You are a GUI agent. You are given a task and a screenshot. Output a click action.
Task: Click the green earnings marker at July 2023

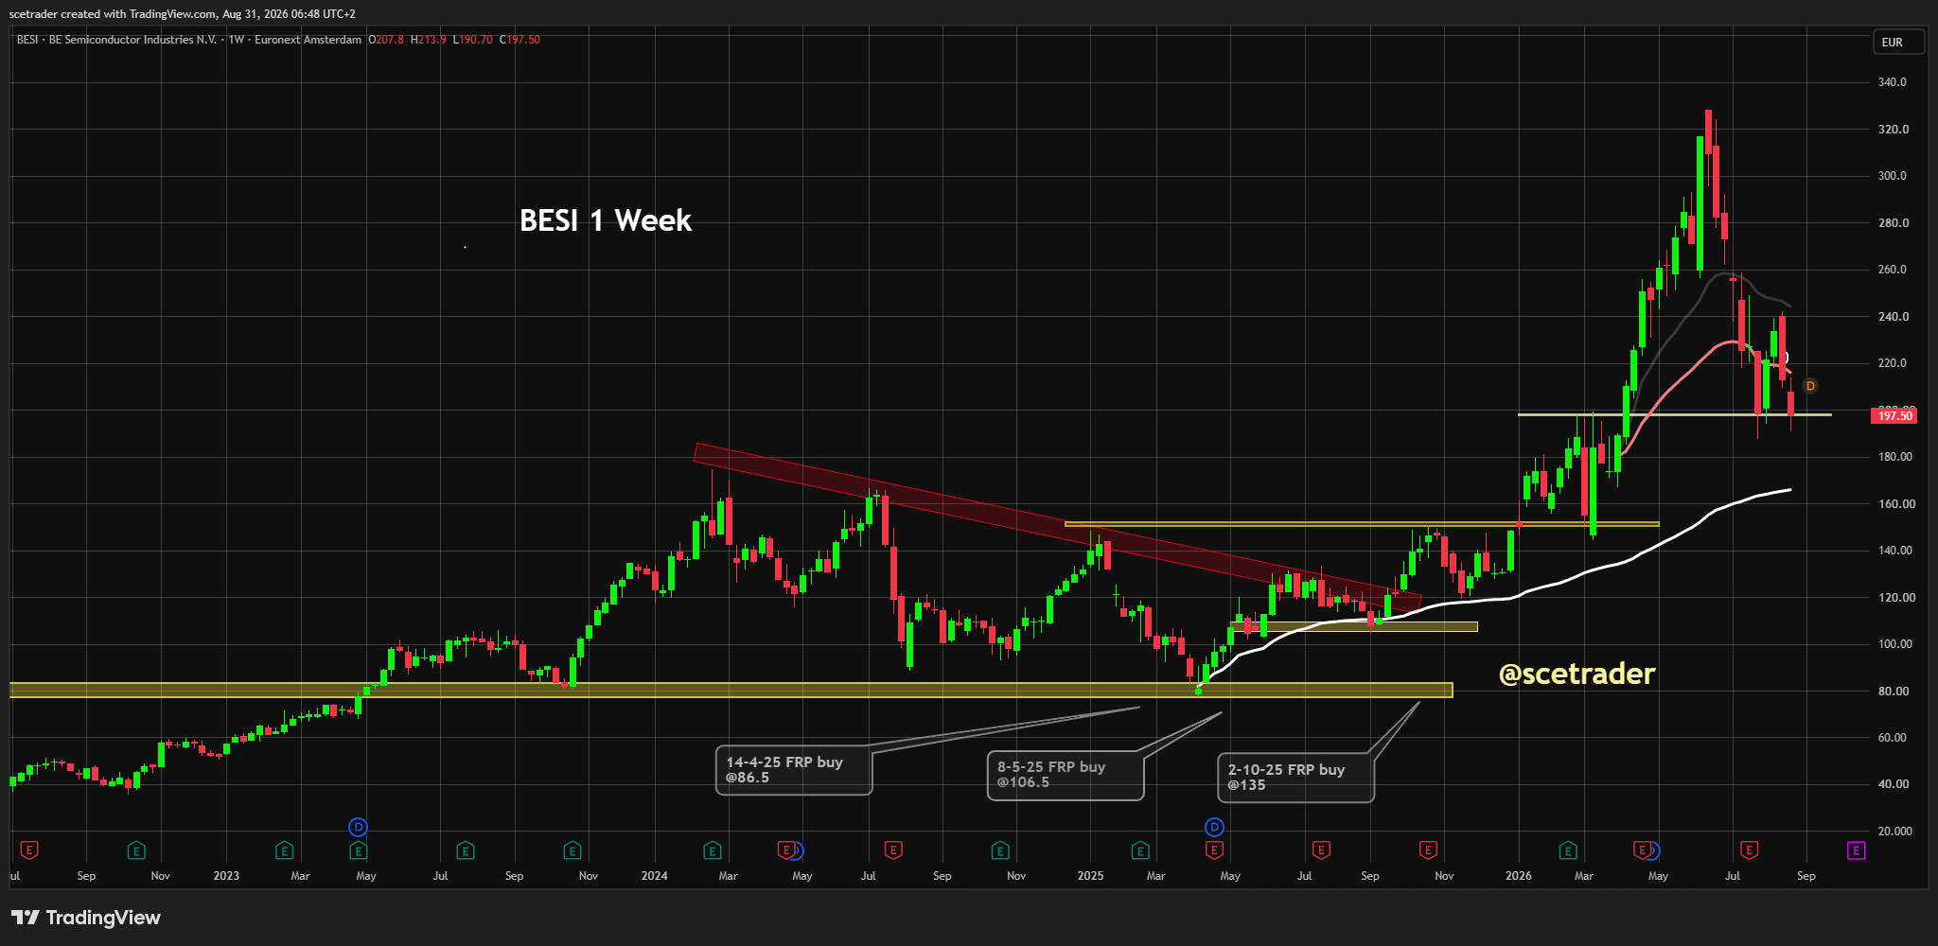(x=465, y=850)
